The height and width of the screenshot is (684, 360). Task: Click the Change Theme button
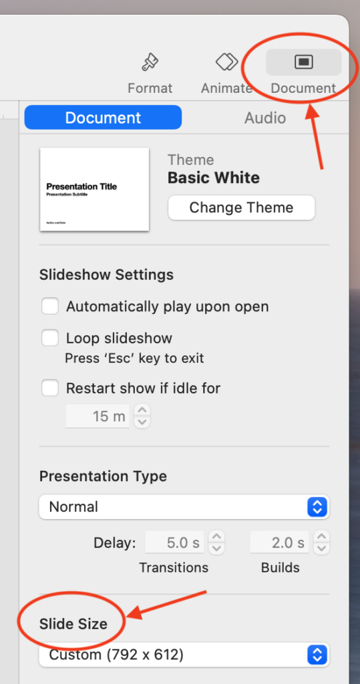pyautogui.click(x=241, y=208)
